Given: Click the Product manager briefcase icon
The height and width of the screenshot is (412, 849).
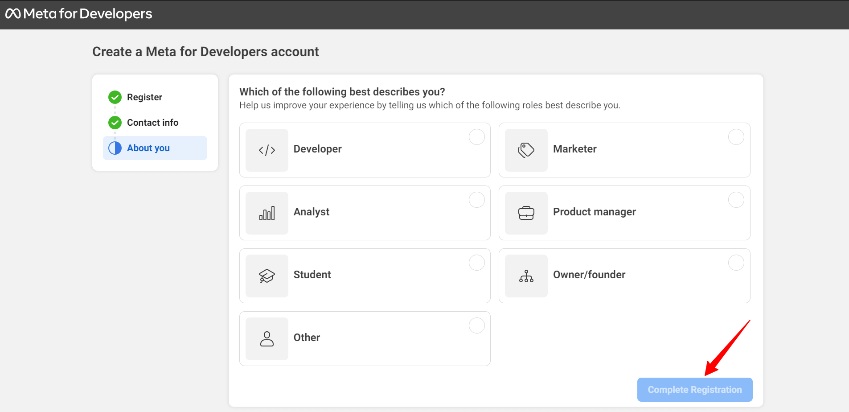Looking at the screenshot, I should pyautogui.click(x=526, y=213).
